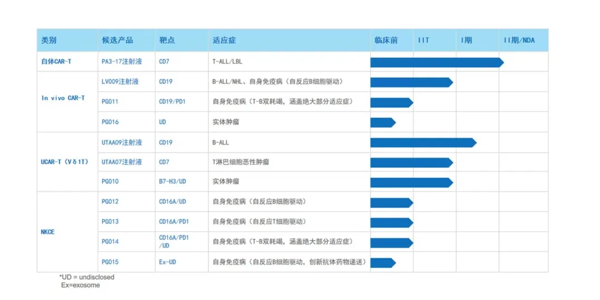
Task: Click the *UD = undisclosed footnote
Action: point(87,277)
